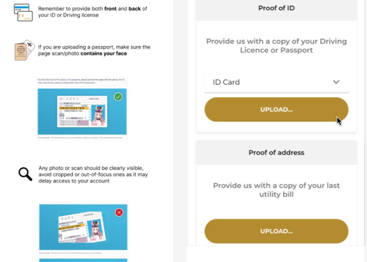This screenshot has width=367, height=262.
Task: Click the front and back ID cards icon
Action: tap(23, 12)
